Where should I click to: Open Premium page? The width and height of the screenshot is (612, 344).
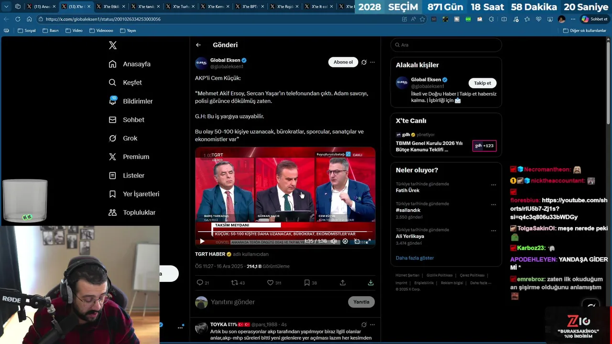pyautogui.click(x=129, y=157)
